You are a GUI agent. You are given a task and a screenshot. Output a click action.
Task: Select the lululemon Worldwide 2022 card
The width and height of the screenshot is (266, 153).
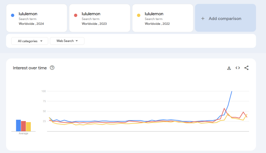[x=163, y=18]
